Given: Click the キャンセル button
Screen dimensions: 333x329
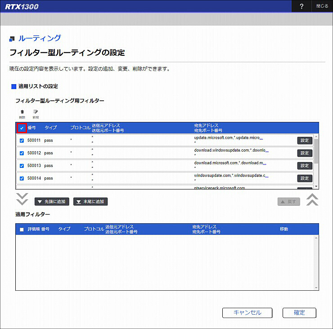Looking at the screenshot, I should (247, 313).
